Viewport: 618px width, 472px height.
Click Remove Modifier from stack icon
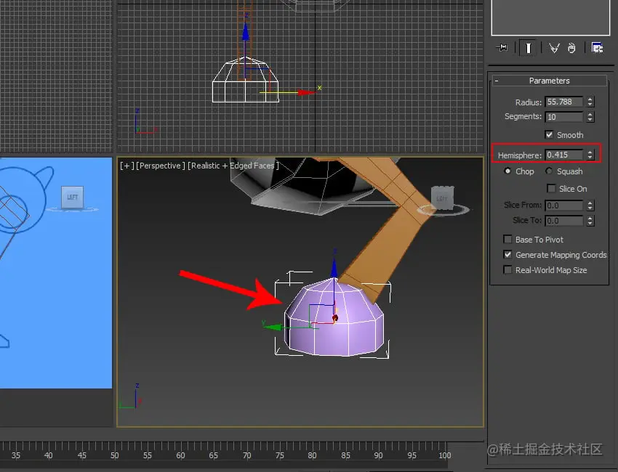click(571, 48)
